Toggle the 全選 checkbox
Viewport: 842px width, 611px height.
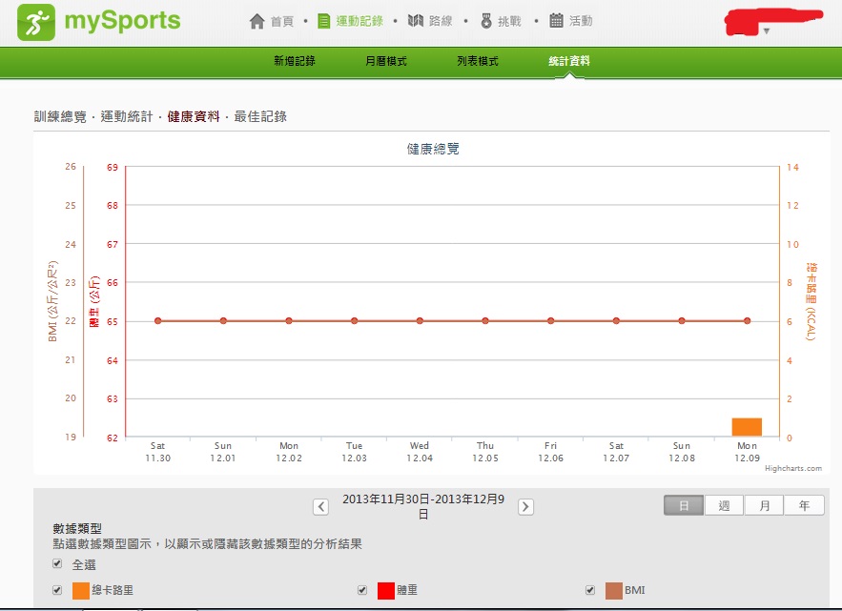point(58,563)
